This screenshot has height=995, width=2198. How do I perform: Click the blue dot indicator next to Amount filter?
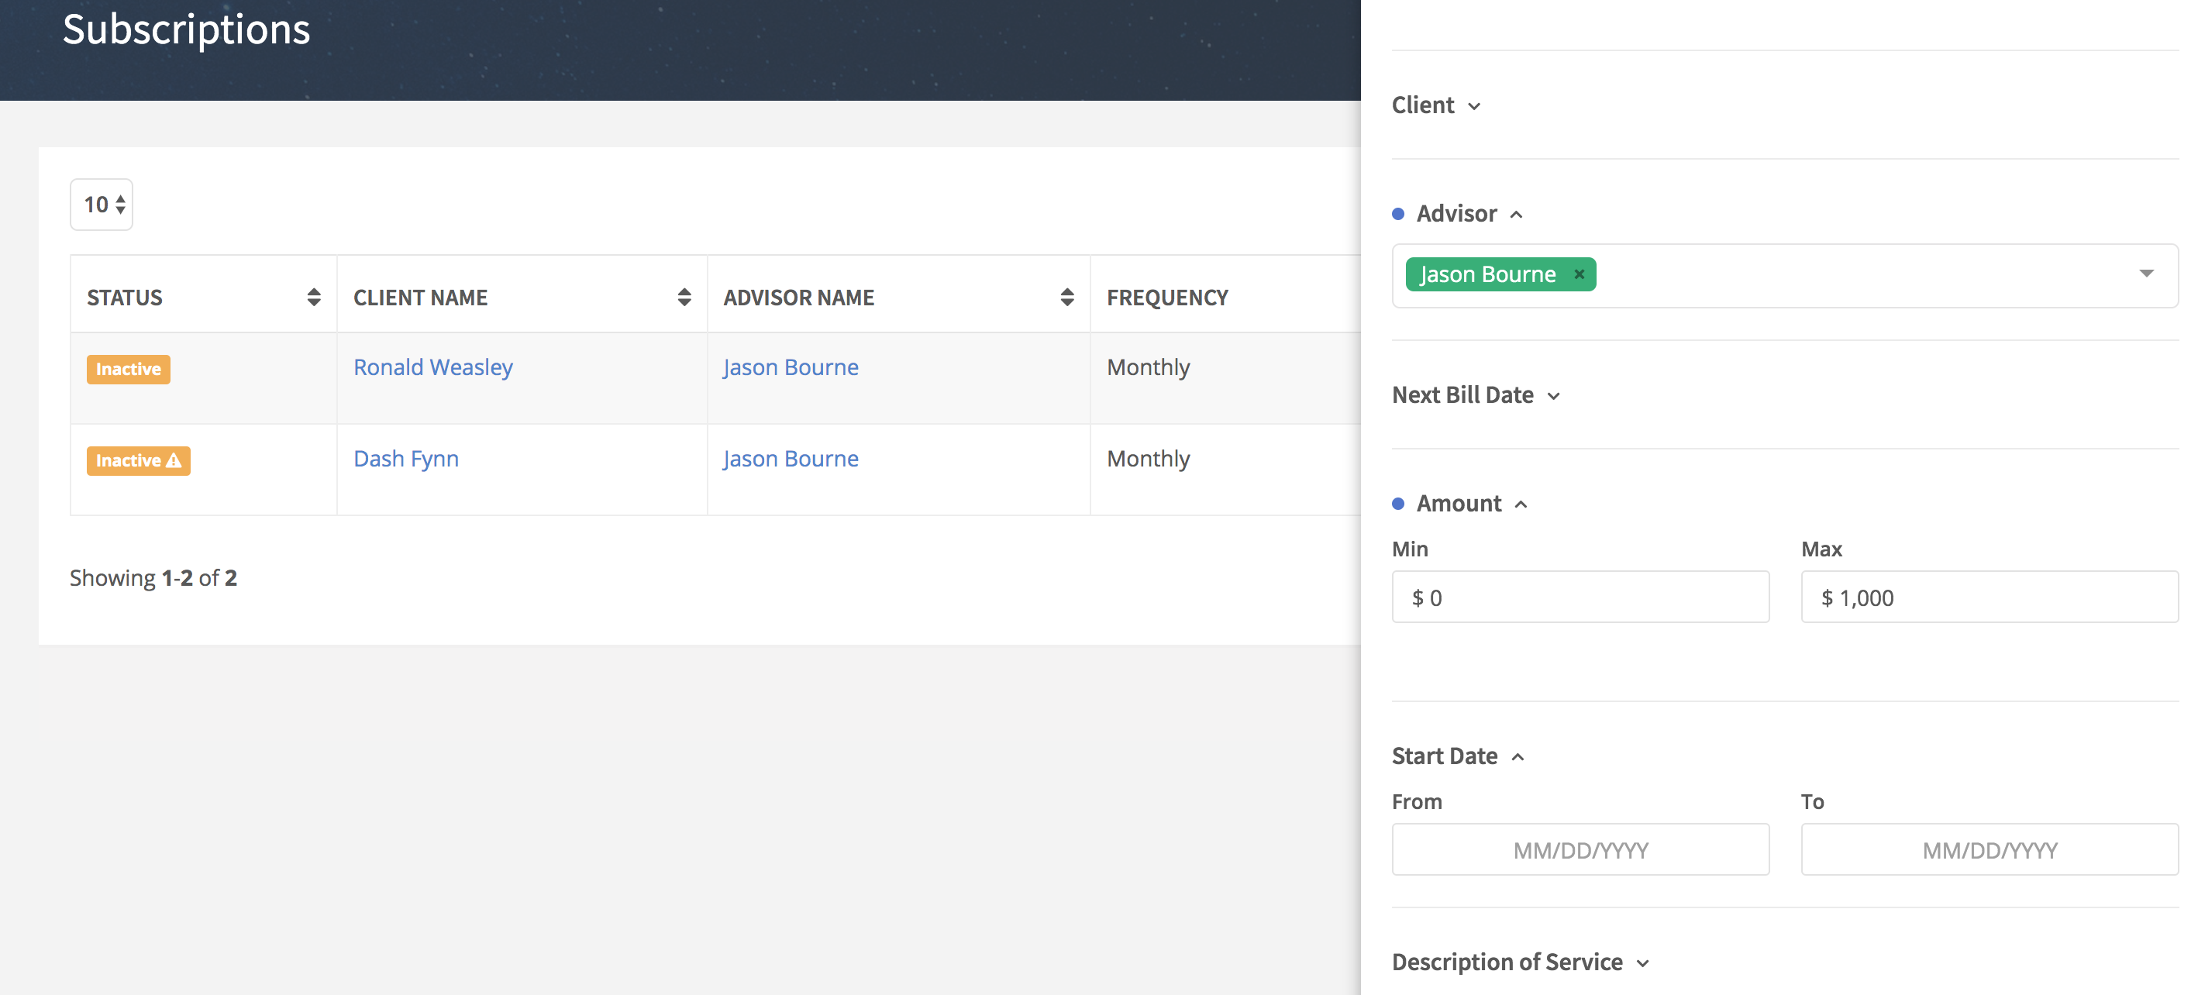coord(1397,501)
